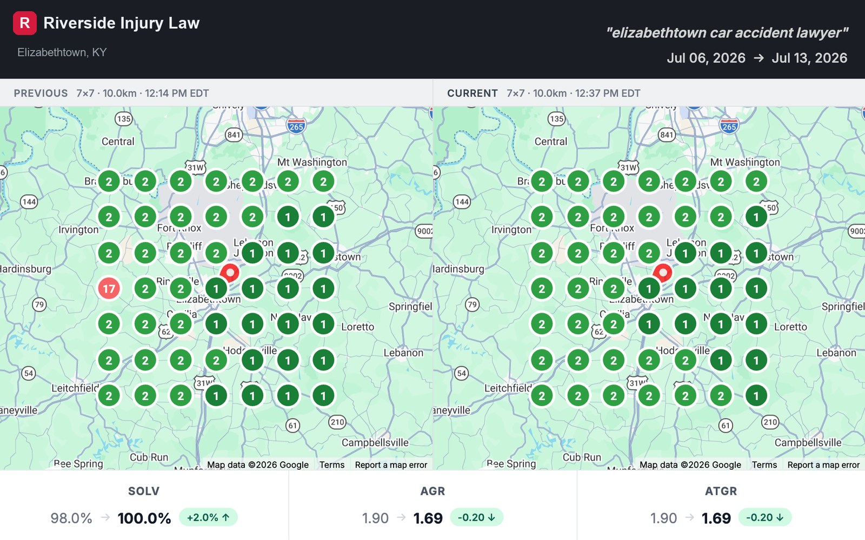This screenshot has width=865, height=540.
Task: Click the SOLV up-arrow change badge
Action: [x=208, y=517]
